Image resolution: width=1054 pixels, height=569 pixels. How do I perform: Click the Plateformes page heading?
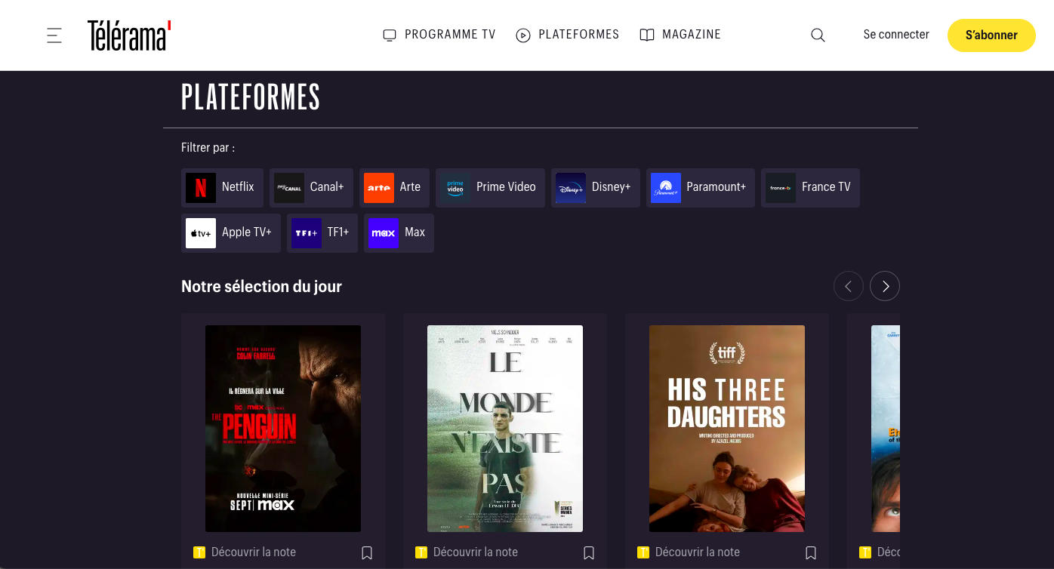(x=251, y=97)
